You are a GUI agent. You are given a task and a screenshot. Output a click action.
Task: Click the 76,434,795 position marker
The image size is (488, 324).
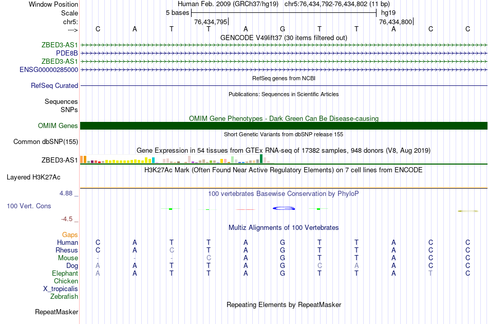(x=211, y=22)
